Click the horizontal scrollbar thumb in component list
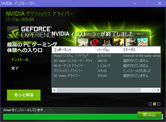The width and height of the screenshot is (166, 122). coord(99,90)
